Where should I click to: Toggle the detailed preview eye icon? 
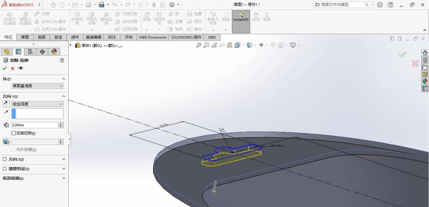click(21, 68)
